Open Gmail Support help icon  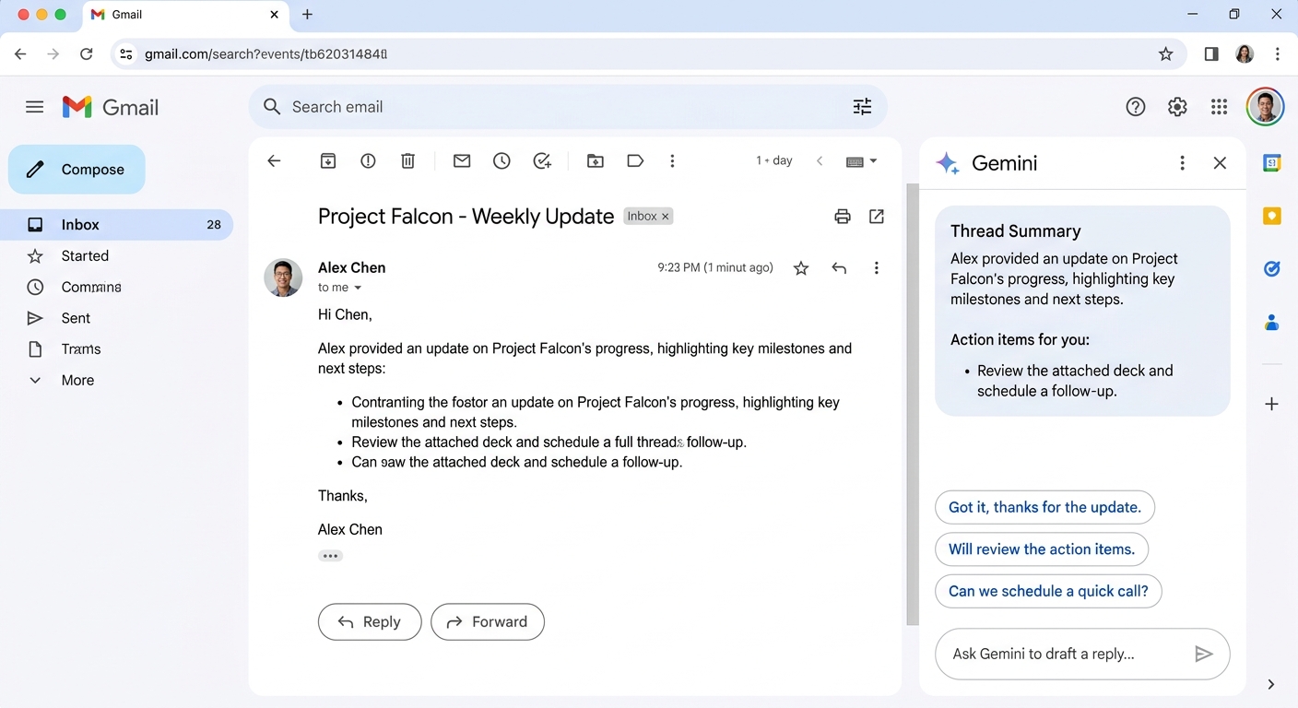[x=1136, y=107]
